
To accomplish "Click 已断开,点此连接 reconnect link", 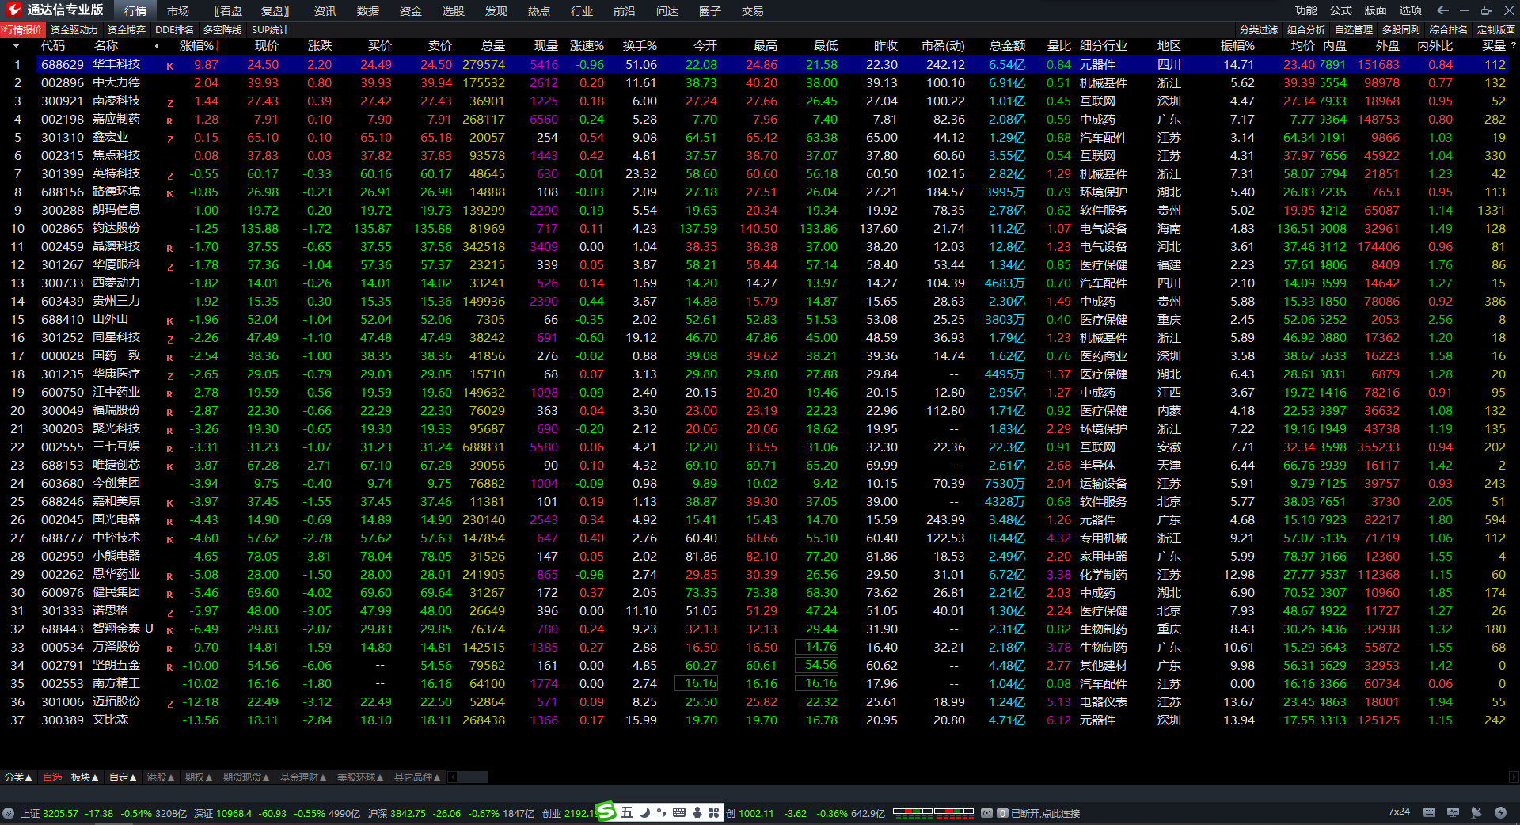I will click(x=1046, y=813).
